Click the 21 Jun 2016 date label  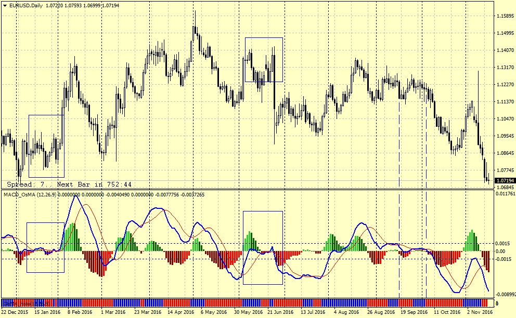tap(280, 312)
